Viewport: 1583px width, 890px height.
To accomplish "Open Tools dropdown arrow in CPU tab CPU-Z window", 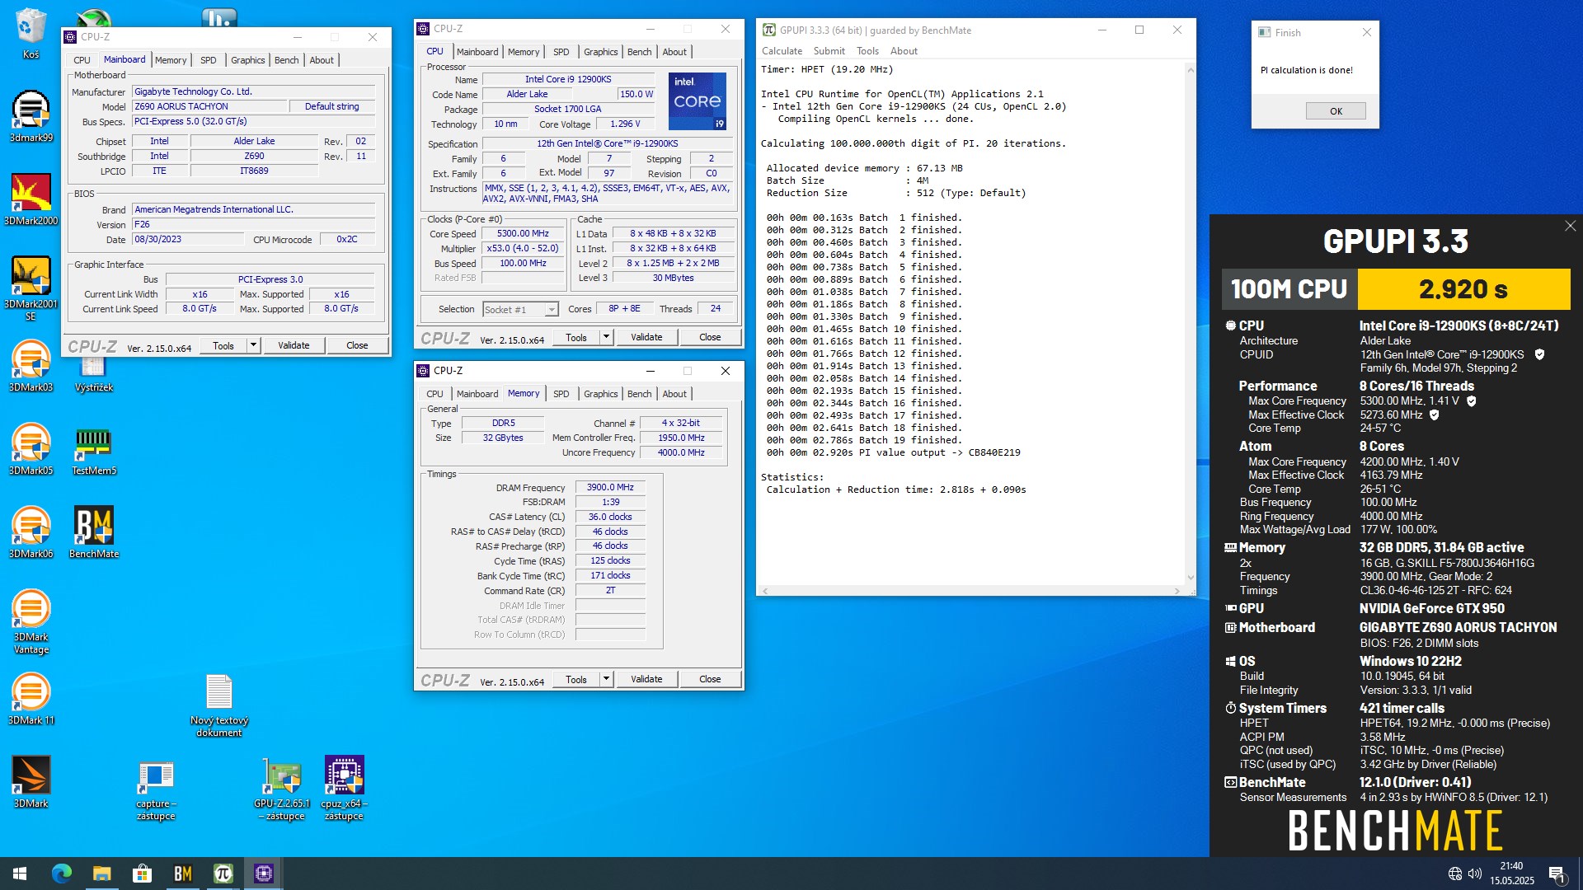I will click(606, 337).
